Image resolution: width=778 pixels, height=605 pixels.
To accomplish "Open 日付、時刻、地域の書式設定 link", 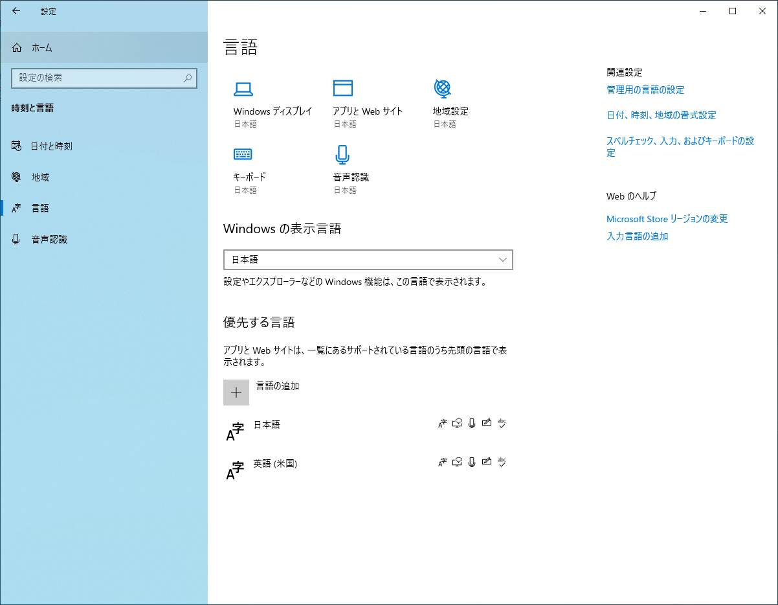I will click(x=661, y=115).
